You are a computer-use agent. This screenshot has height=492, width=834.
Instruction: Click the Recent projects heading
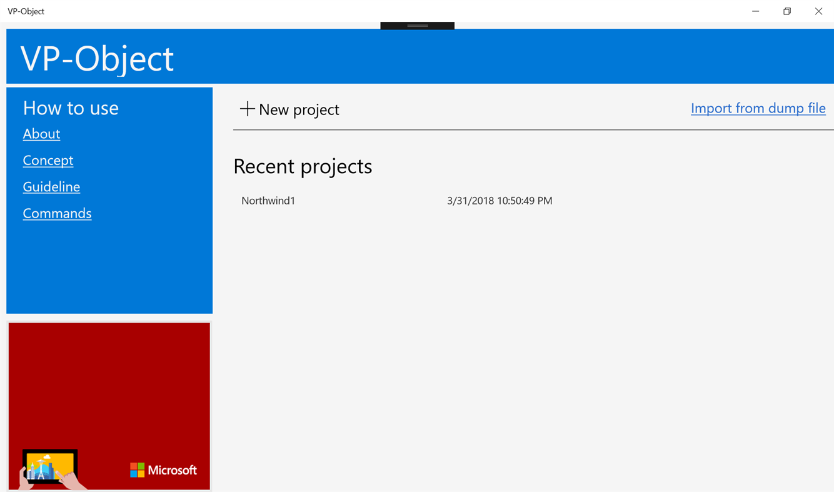pyautogui.click(x=303, y=166)
